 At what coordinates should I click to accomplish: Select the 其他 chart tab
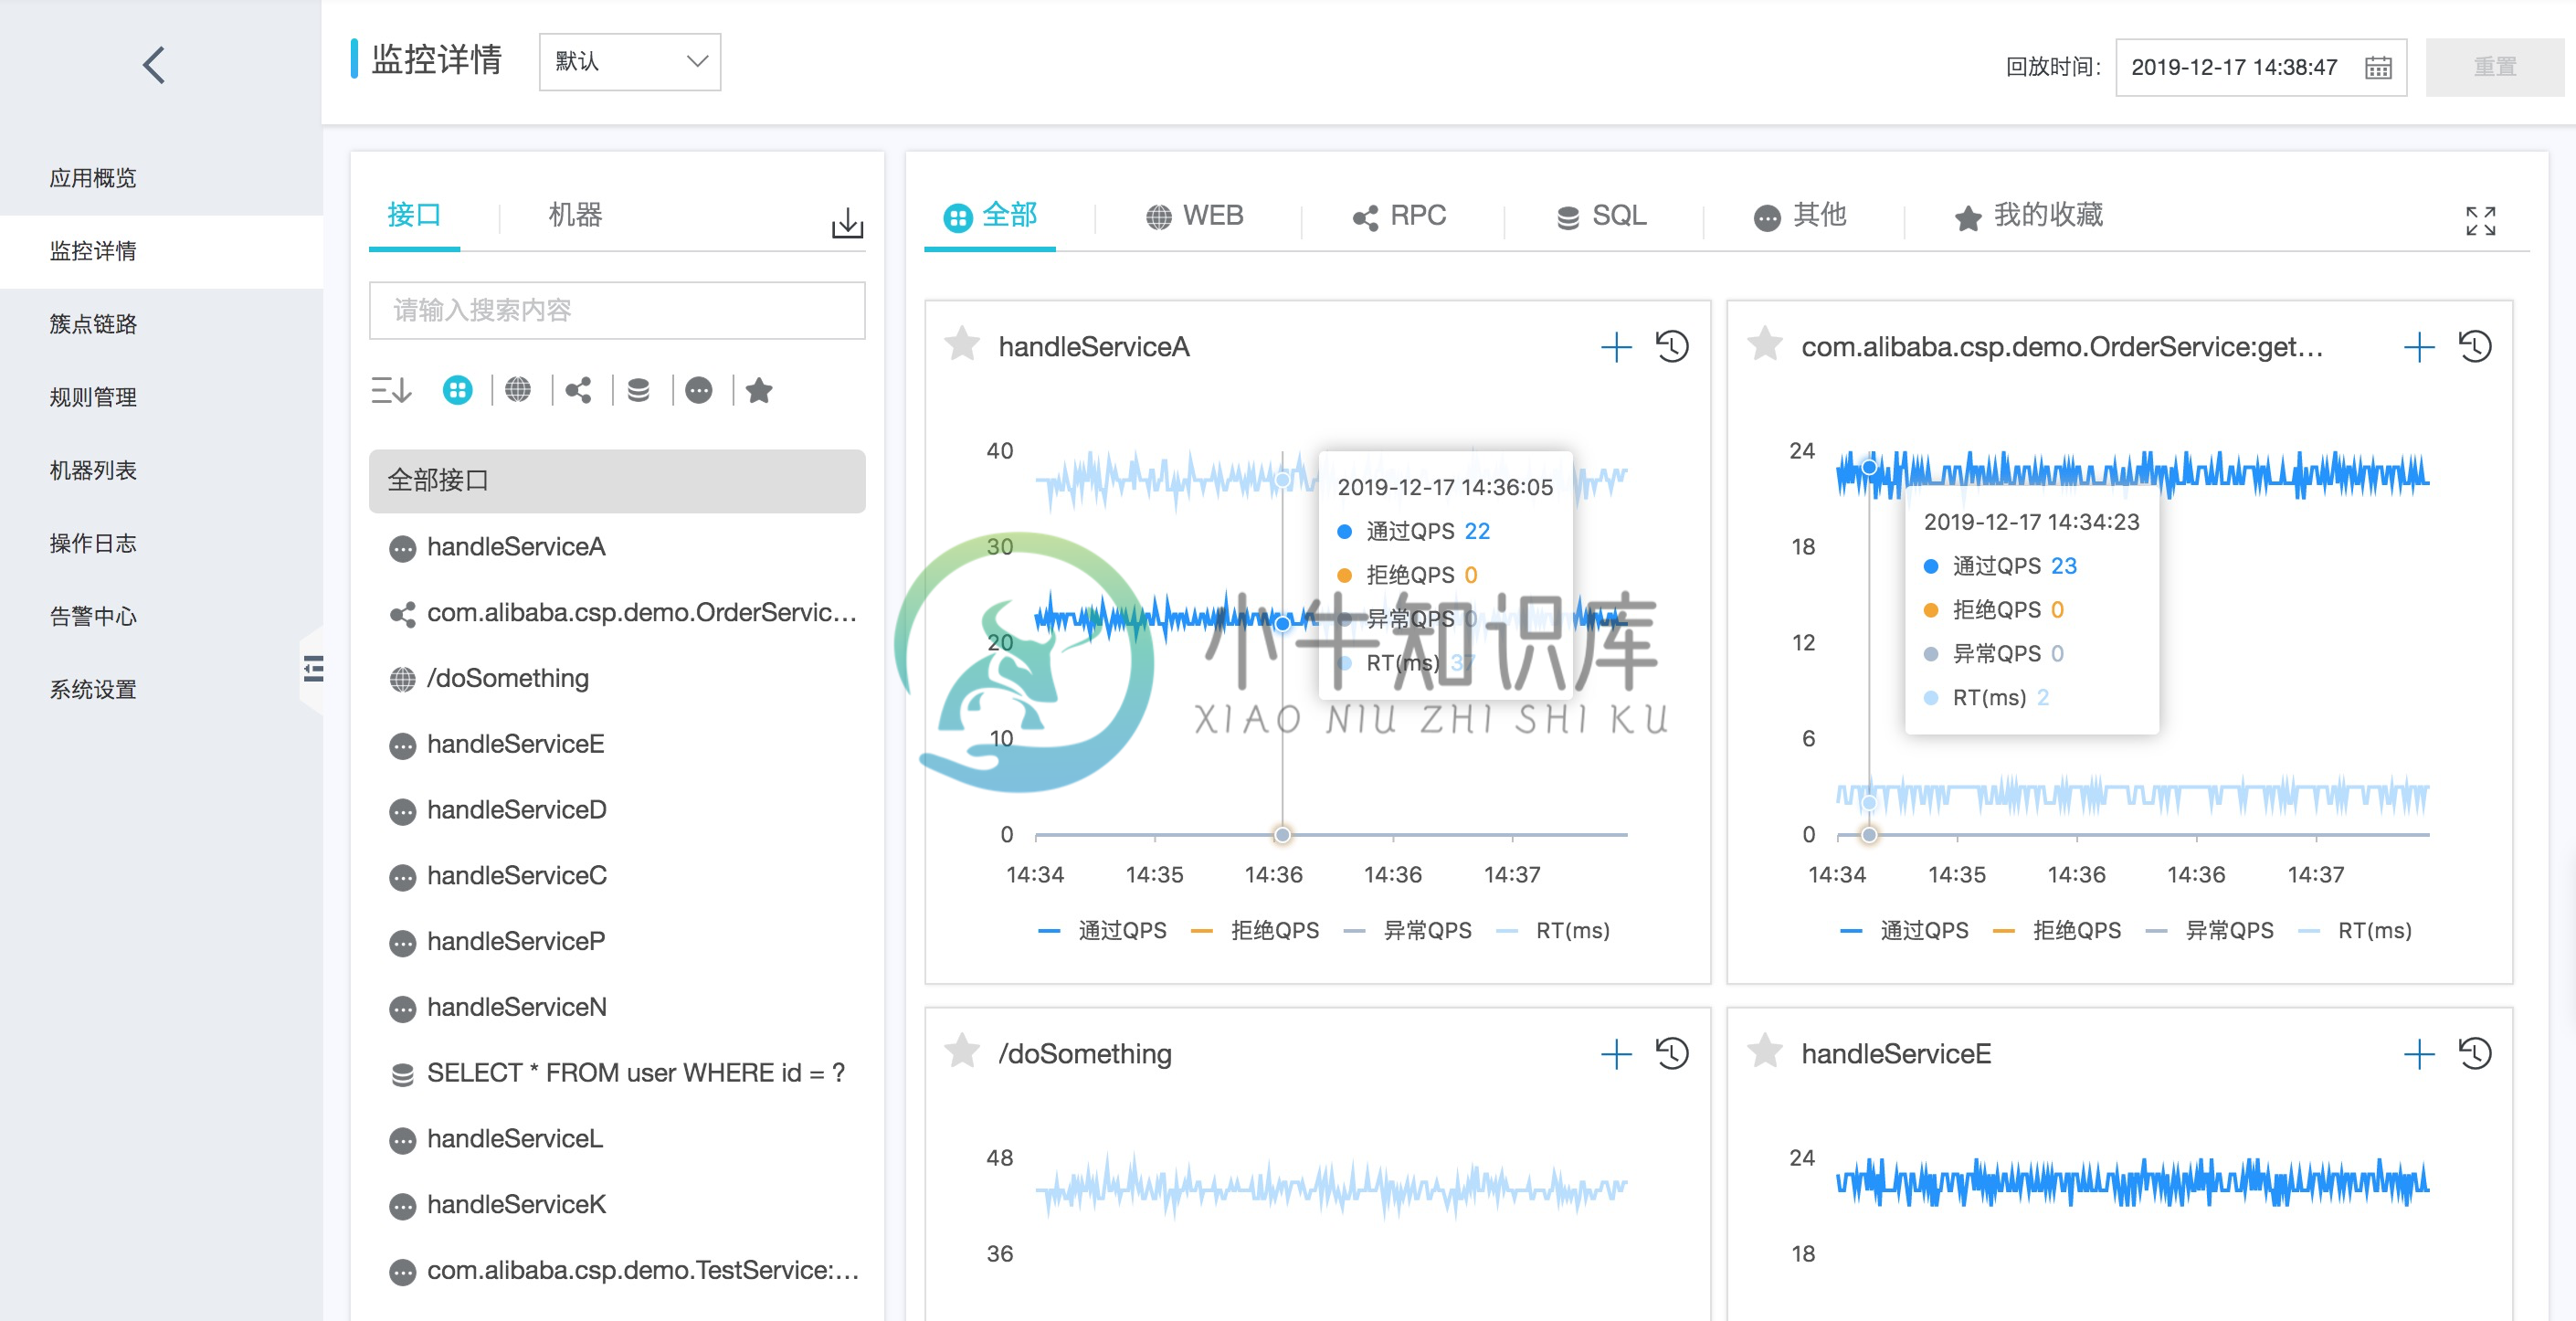click(x=1800, y=216)
